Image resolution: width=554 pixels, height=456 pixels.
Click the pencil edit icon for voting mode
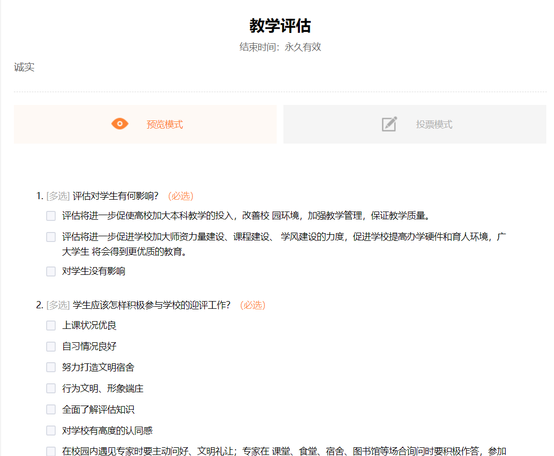point(389,124)
